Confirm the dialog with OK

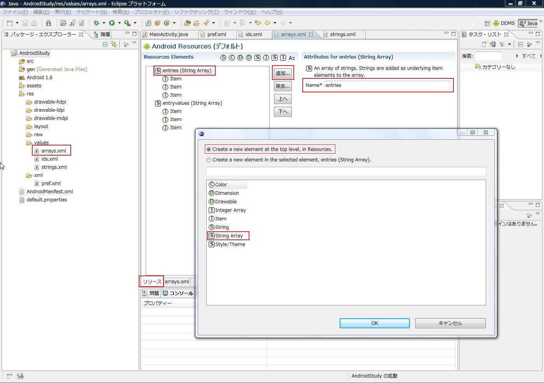click(x=375, y=323)
